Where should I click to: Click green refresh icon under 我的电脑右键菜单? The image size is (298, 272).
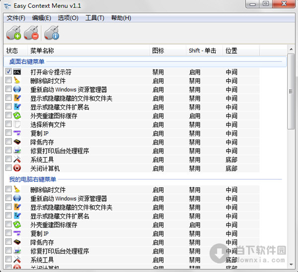(x=17, y=224)
